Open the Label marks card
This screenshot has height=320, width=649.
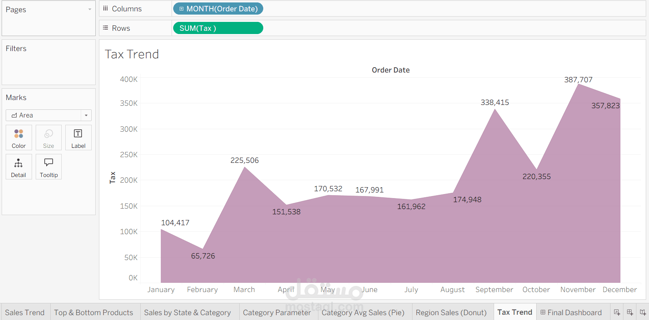click(78, 138)
